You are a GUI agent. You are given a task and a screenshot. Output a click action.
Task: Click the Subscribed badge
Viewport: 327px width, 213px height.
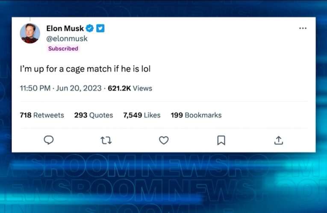(63, 49)
